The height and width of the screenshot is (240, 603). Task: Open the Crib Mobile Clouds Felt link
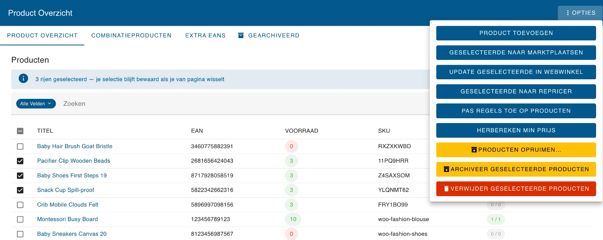coord(68,205)
